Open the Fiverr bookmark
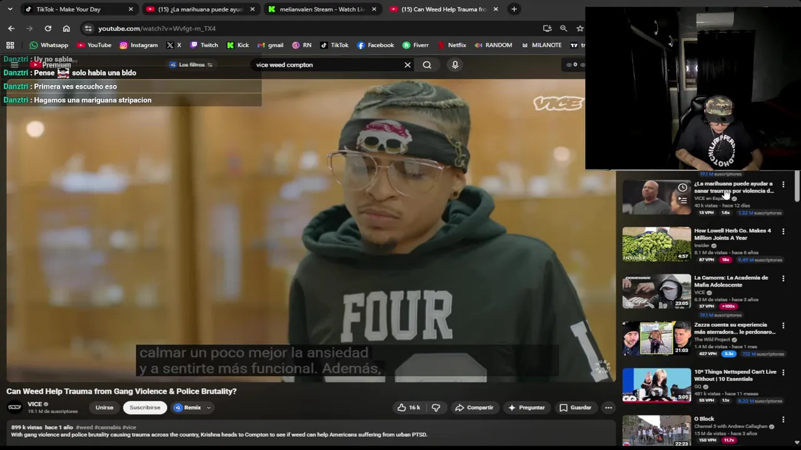 pyautogui.click(x=416, y=45)
